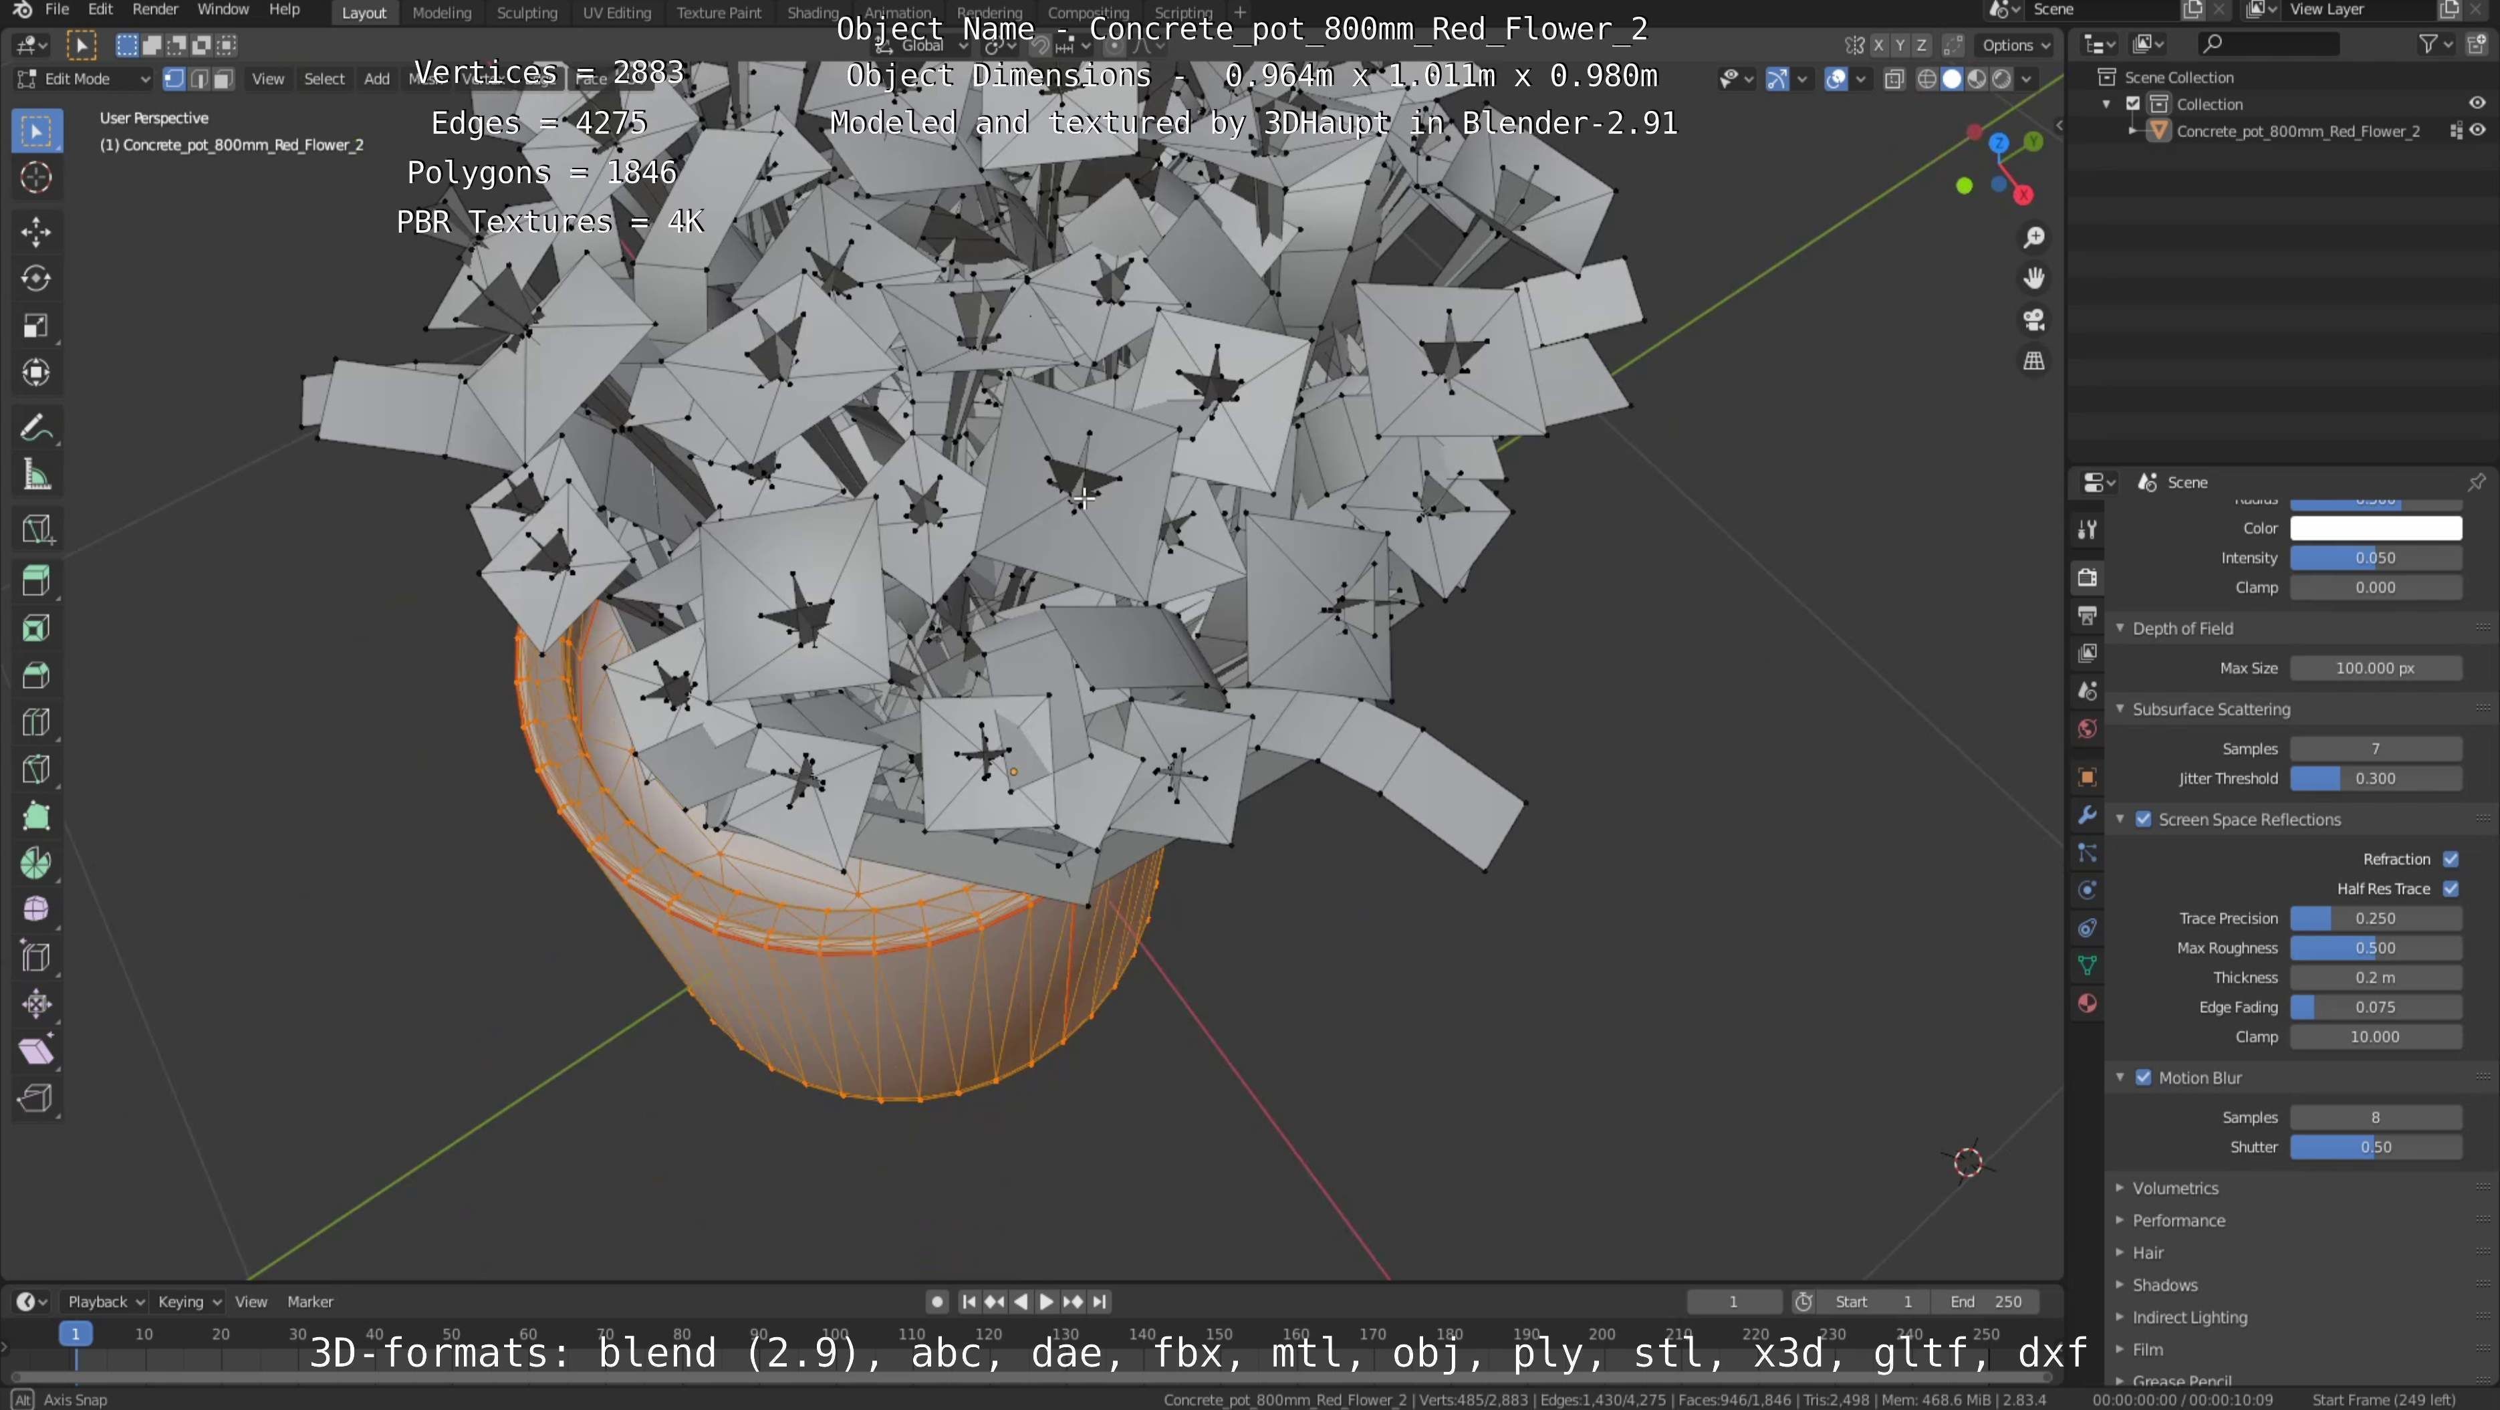2500x1410 pixels.
Task: Select the Extrude Region tool
Action: click(37, 581)
